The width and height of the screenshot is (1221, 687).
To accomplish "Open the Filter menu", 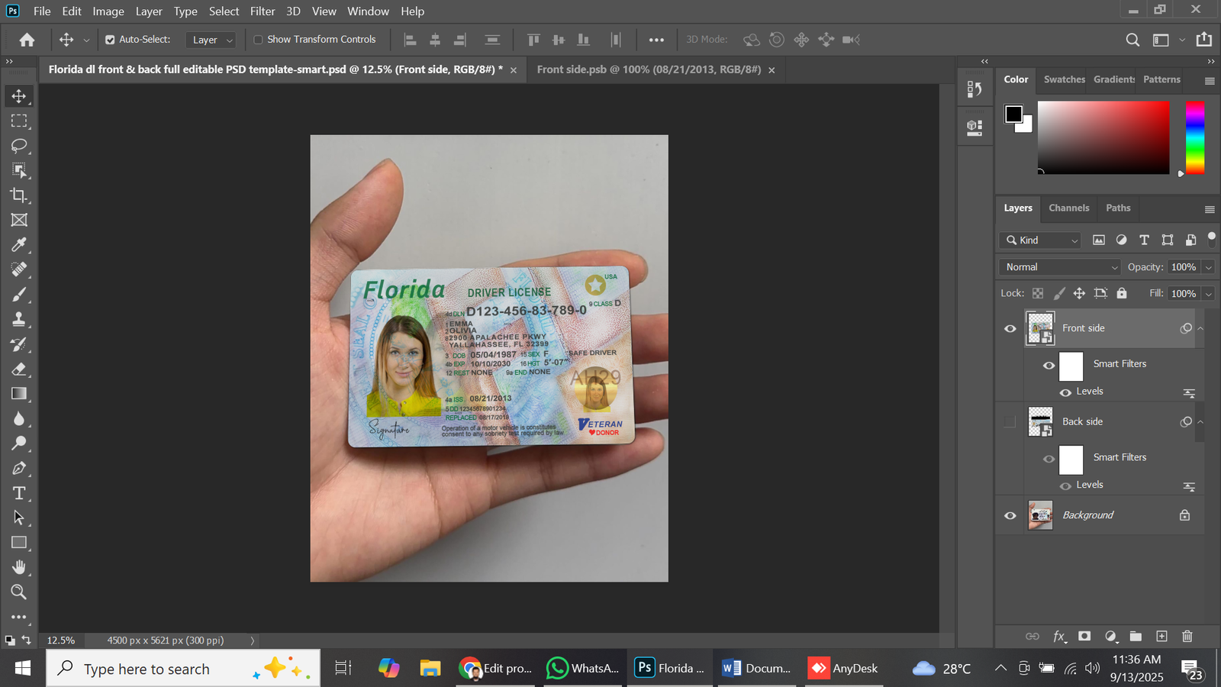I will coord(262,11).
